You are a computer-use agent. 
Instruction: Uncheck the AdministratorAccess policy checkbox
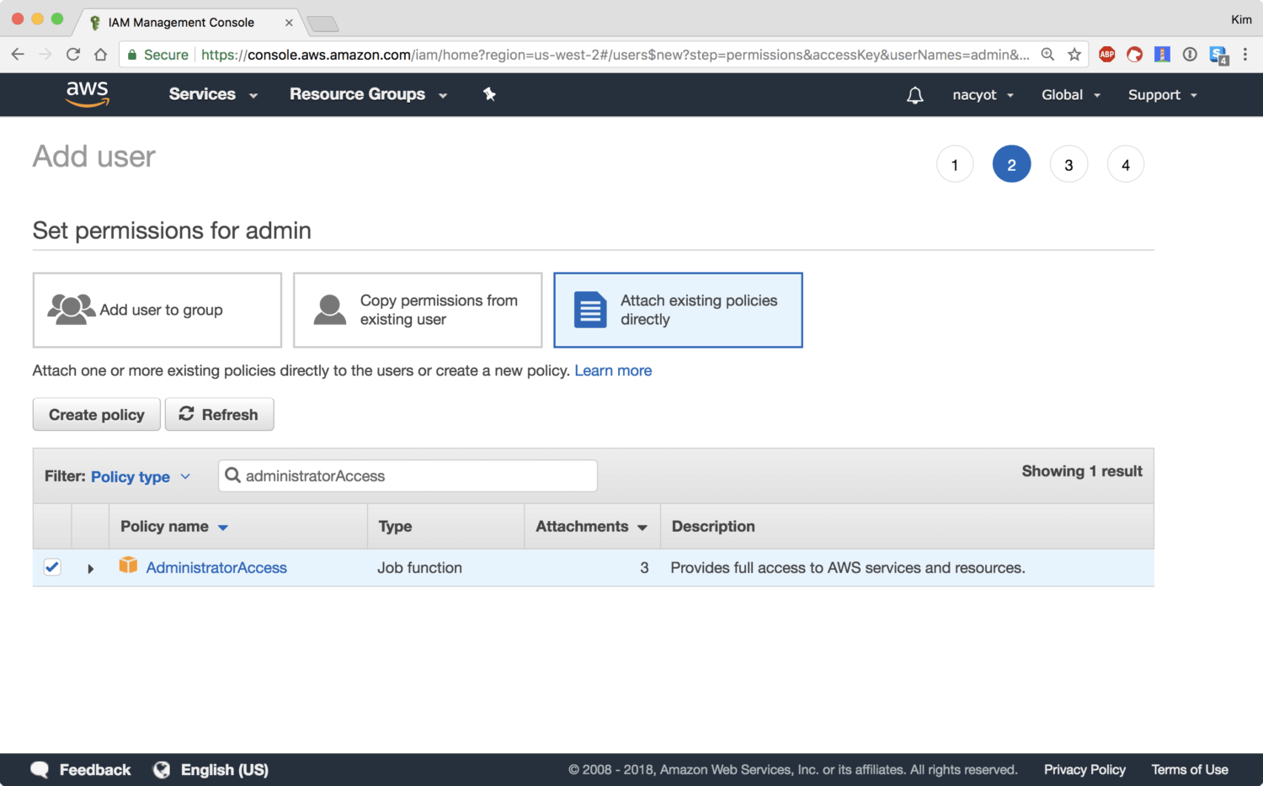[x=52, y=567]
